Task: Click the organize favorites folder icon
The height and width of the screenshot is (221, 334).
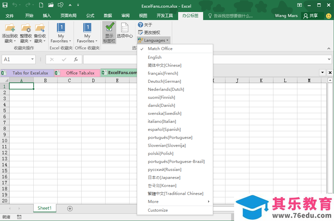Action: [x=26, y=28]
